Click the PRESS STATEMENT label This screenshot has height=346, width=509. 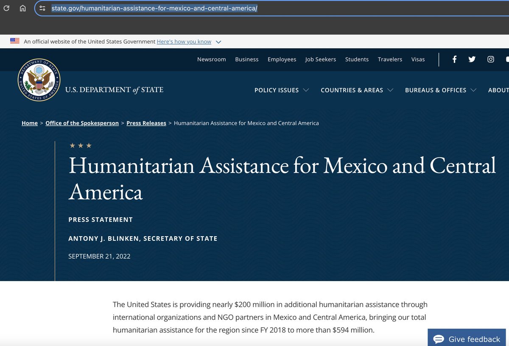pyautogui.click(x=101, y=220)
